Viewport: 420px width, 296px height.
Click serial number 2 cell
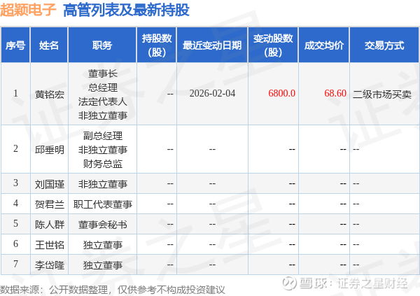[15, 148]
